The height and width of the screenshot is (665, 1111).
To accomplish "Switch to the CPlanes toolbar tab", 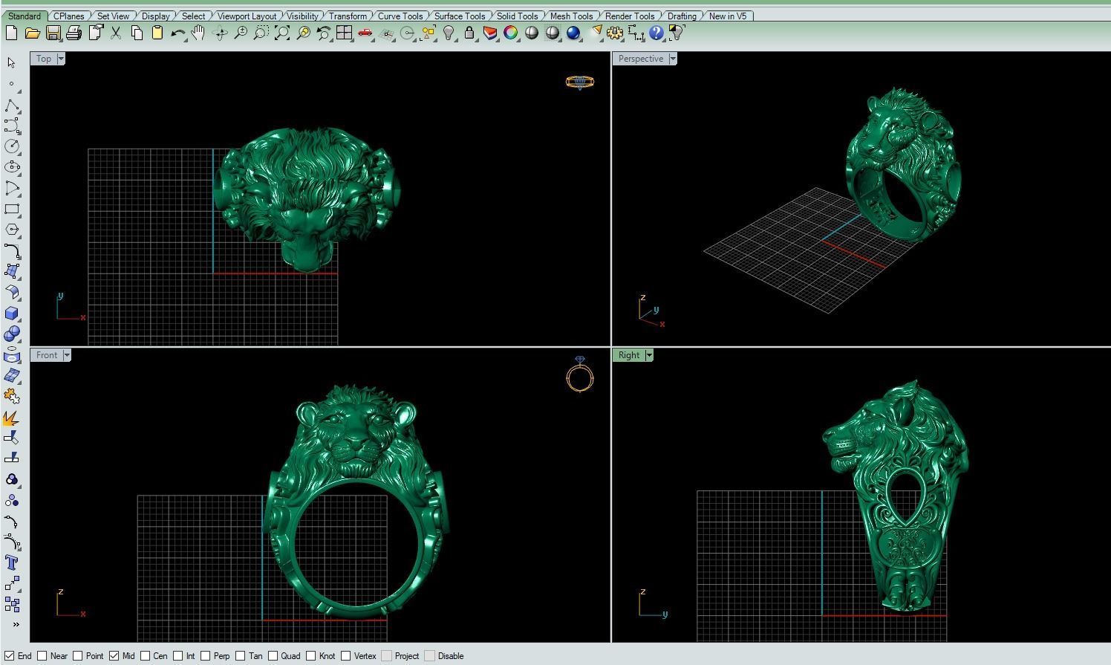I will [x=69, y=16].
